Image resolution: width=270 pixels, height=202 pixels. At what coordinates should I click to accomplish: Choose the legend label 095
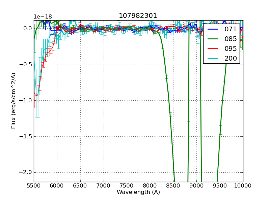231,48
